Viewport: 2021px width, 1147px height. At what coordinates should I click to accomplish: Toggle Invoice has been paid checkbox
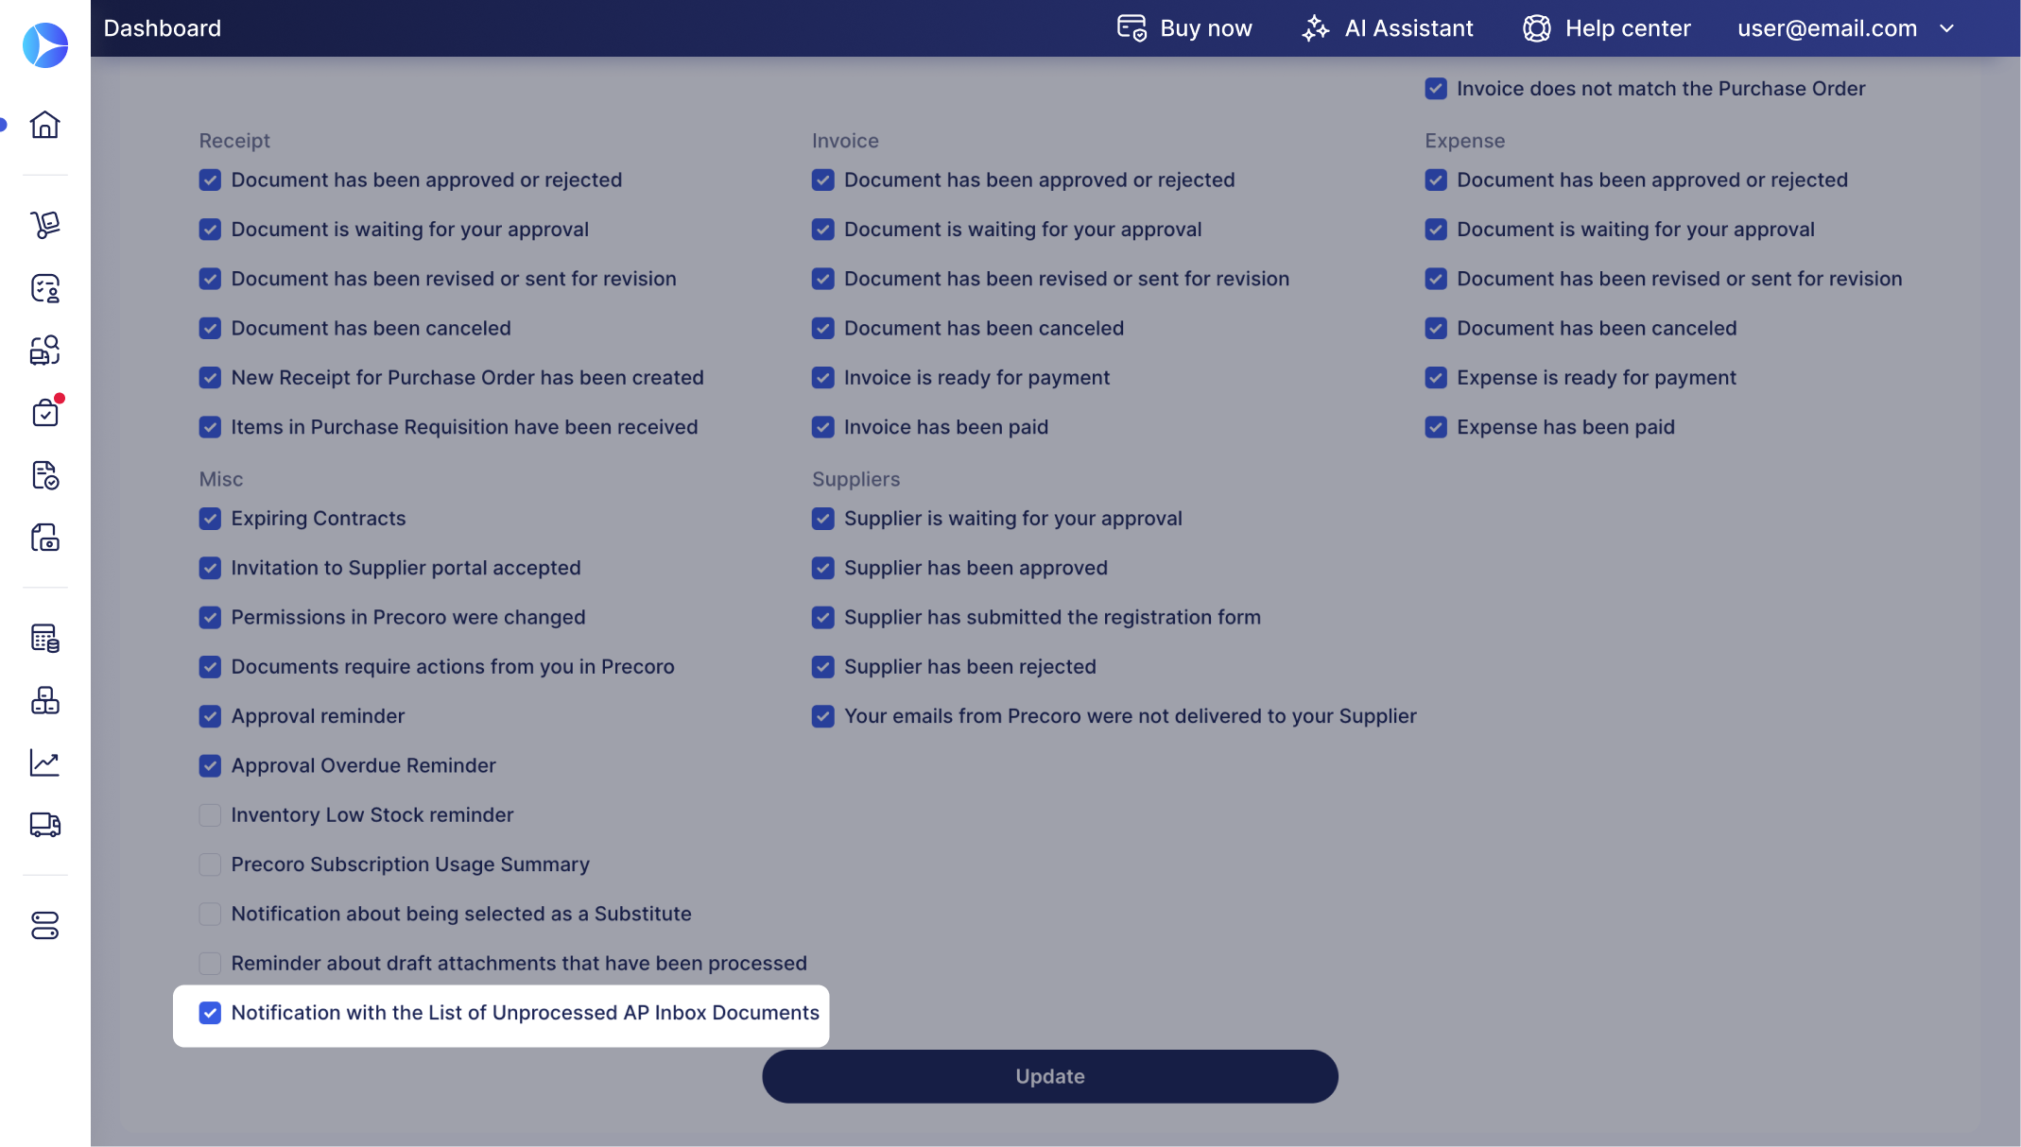pyautogui.click(x=822, y=427)
